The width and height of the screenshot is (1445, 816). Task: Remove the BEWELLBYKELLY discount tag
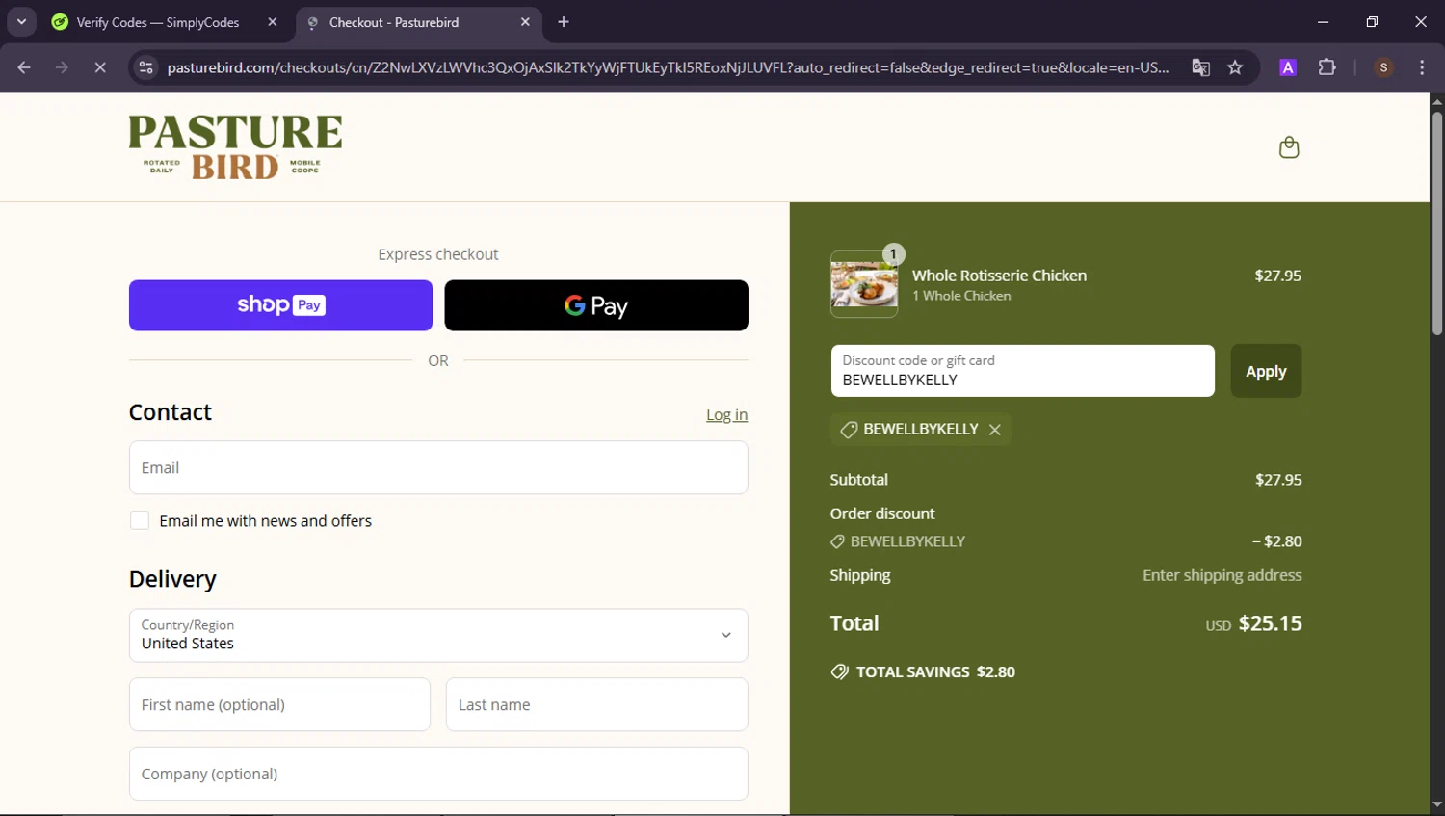[995, 430]
